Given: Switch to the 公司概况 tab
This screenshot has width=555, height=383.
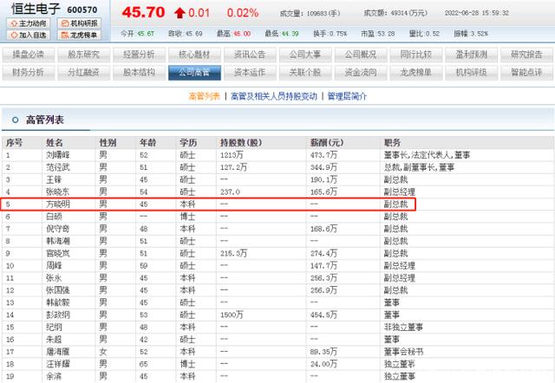Looking at the screenshot, I should 361,55.
